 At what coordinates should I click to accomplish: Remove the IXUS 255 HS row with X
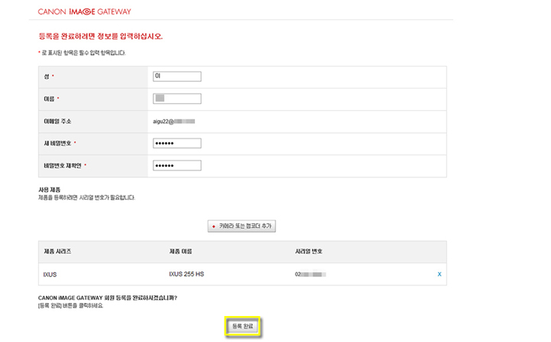[439, 274]
